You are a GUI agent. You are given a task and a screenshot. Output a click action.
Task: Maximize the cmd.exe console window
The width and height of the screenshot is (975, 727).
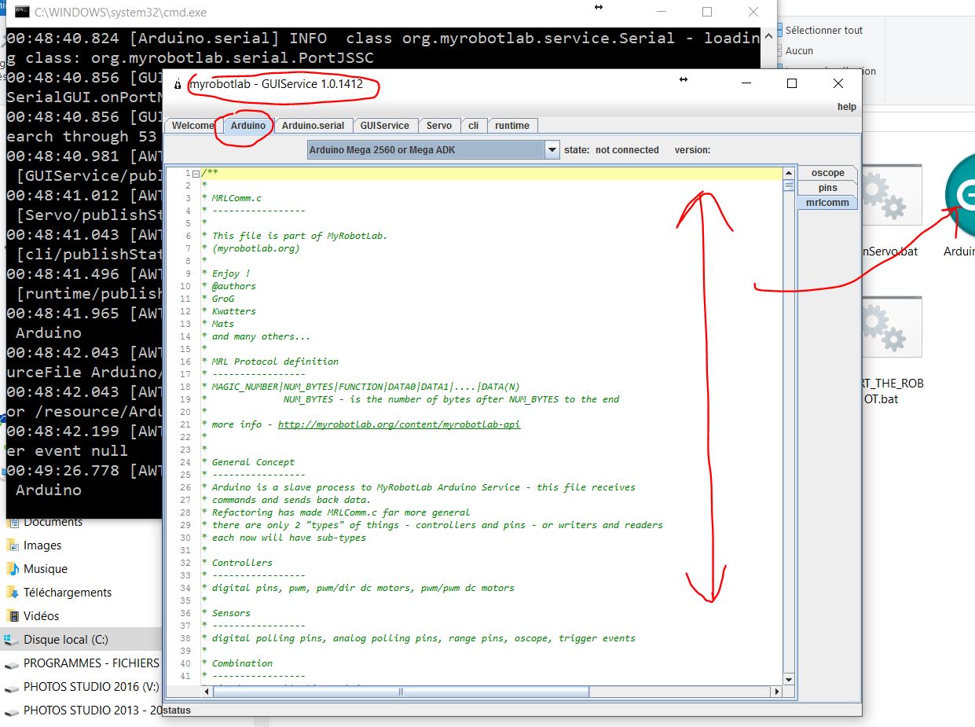pos(707,12)
